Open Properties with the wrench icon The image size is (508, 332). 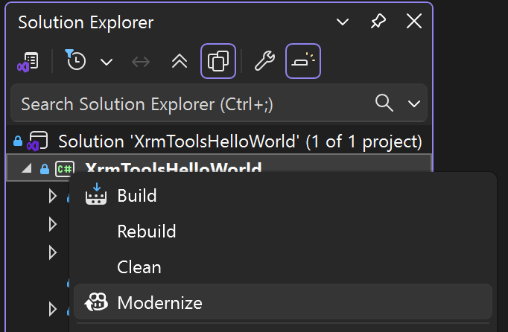(264, 61)
